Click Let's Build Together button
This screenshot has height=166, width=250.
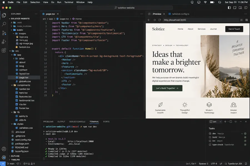(x=167, y=88)
